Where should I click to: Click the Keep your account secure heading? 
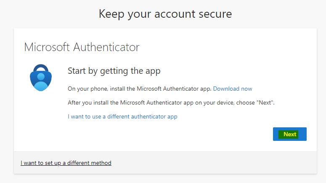click(165, 14)
